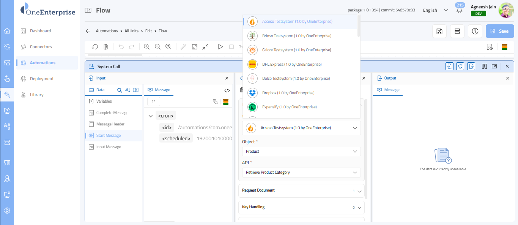The height and width of the screenshot is (225, 518).
Task: Click the search icon in Data panel
Action: pyautogui.click(x=120, y=90)
